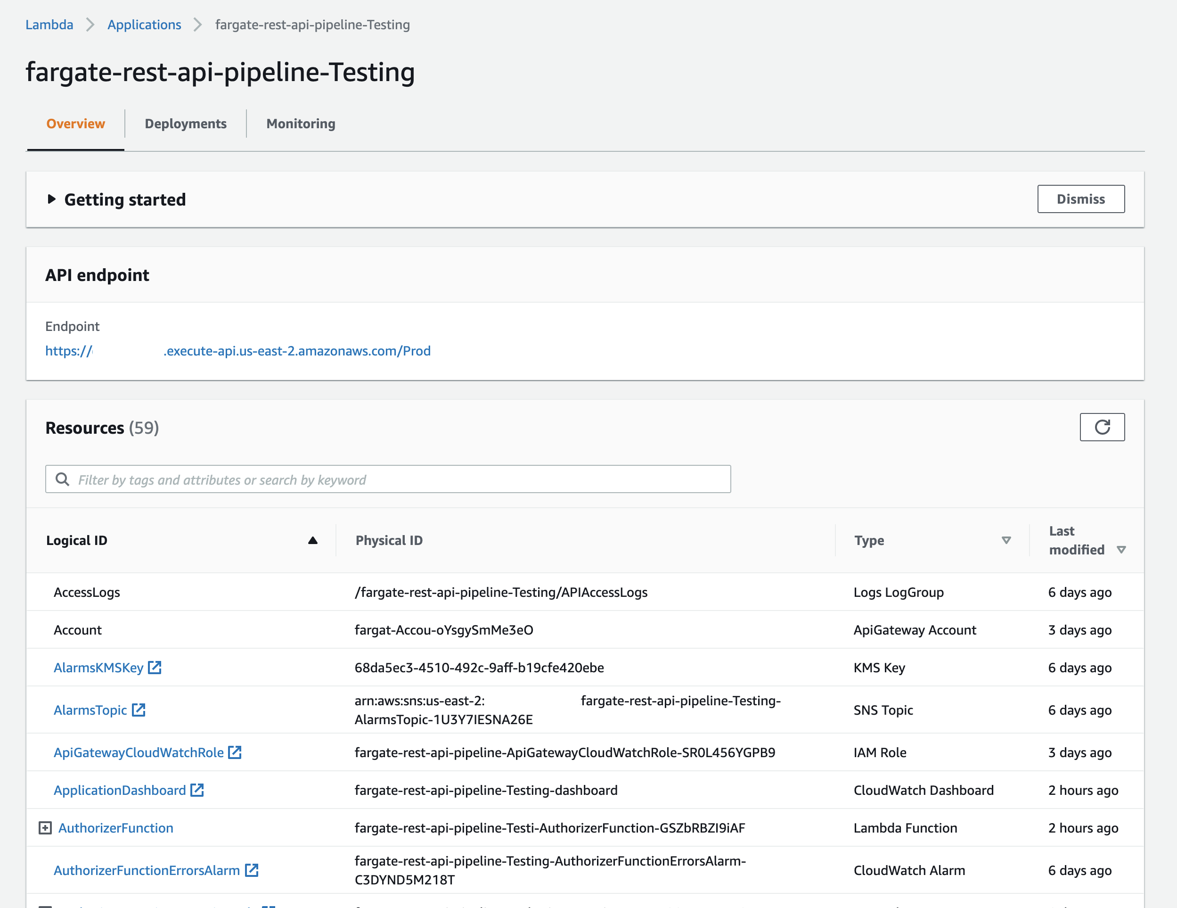Click the IAM Role type cell

(880, 752)
